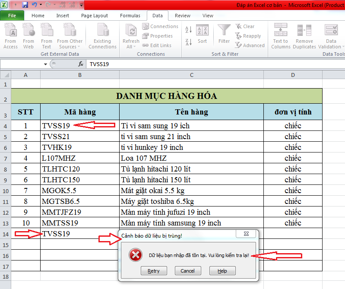Screen dimensions: 345x289
Task: Click the Redo icon
Action: [48, 5]
